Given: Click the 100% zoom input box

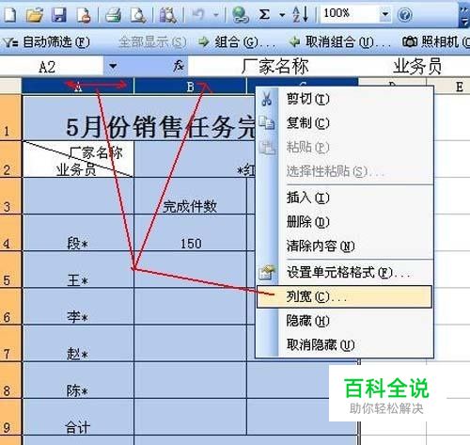Looking at the screenshot, I should click(349, 14).
